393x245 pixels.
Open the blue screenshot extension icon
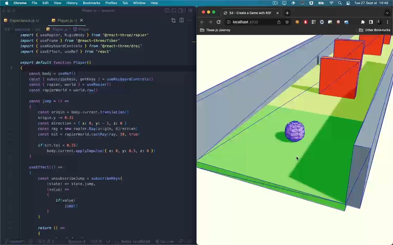click(346, 22)
